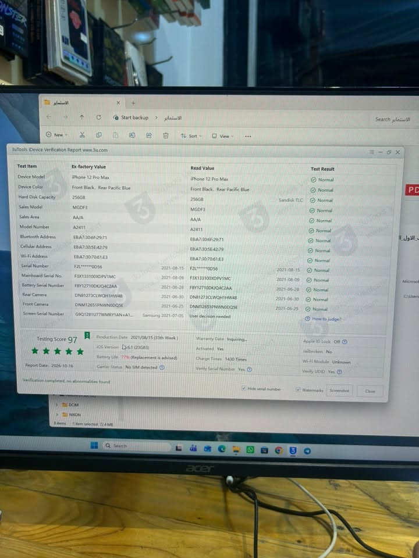This screenshot has height=558, width=419.
Task: Click the Delete trash icon in File Explorer
Action: click(166, 135)
